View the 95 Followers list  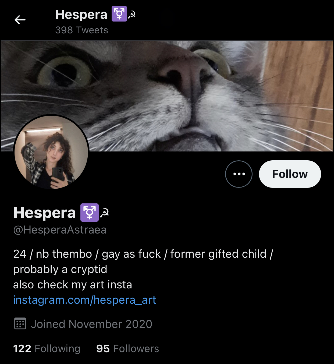[127, 349]
